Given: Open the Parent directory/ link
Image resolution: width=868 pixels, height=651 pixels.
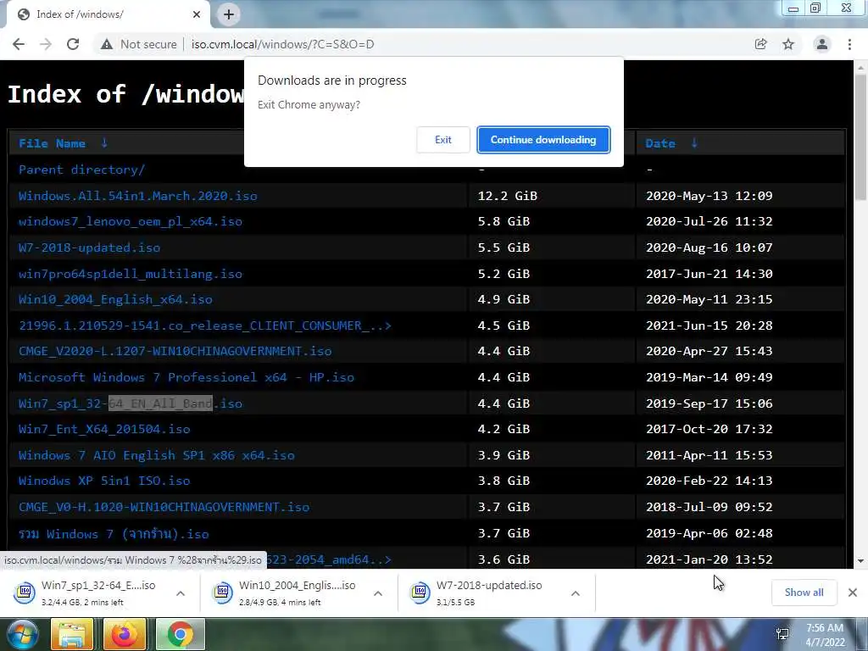Looking at the screenshot, I should (x=82, y=170).
